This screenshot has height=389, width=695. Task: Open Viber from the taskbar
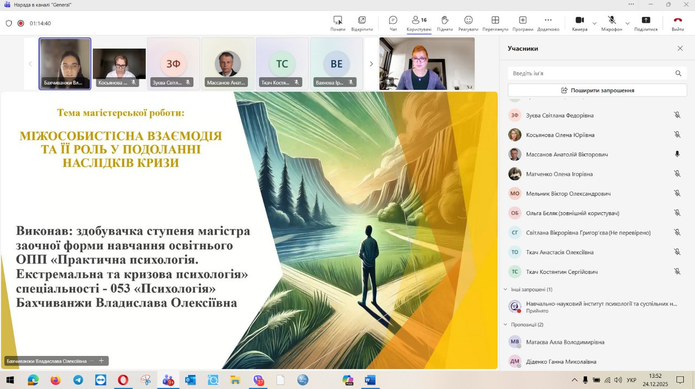tap(258, 380)
